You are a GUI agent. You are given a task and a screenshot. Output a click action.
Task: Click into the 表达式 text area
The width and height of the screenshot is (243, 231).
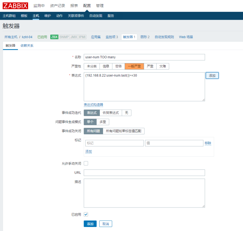click(x=144, y=87)
